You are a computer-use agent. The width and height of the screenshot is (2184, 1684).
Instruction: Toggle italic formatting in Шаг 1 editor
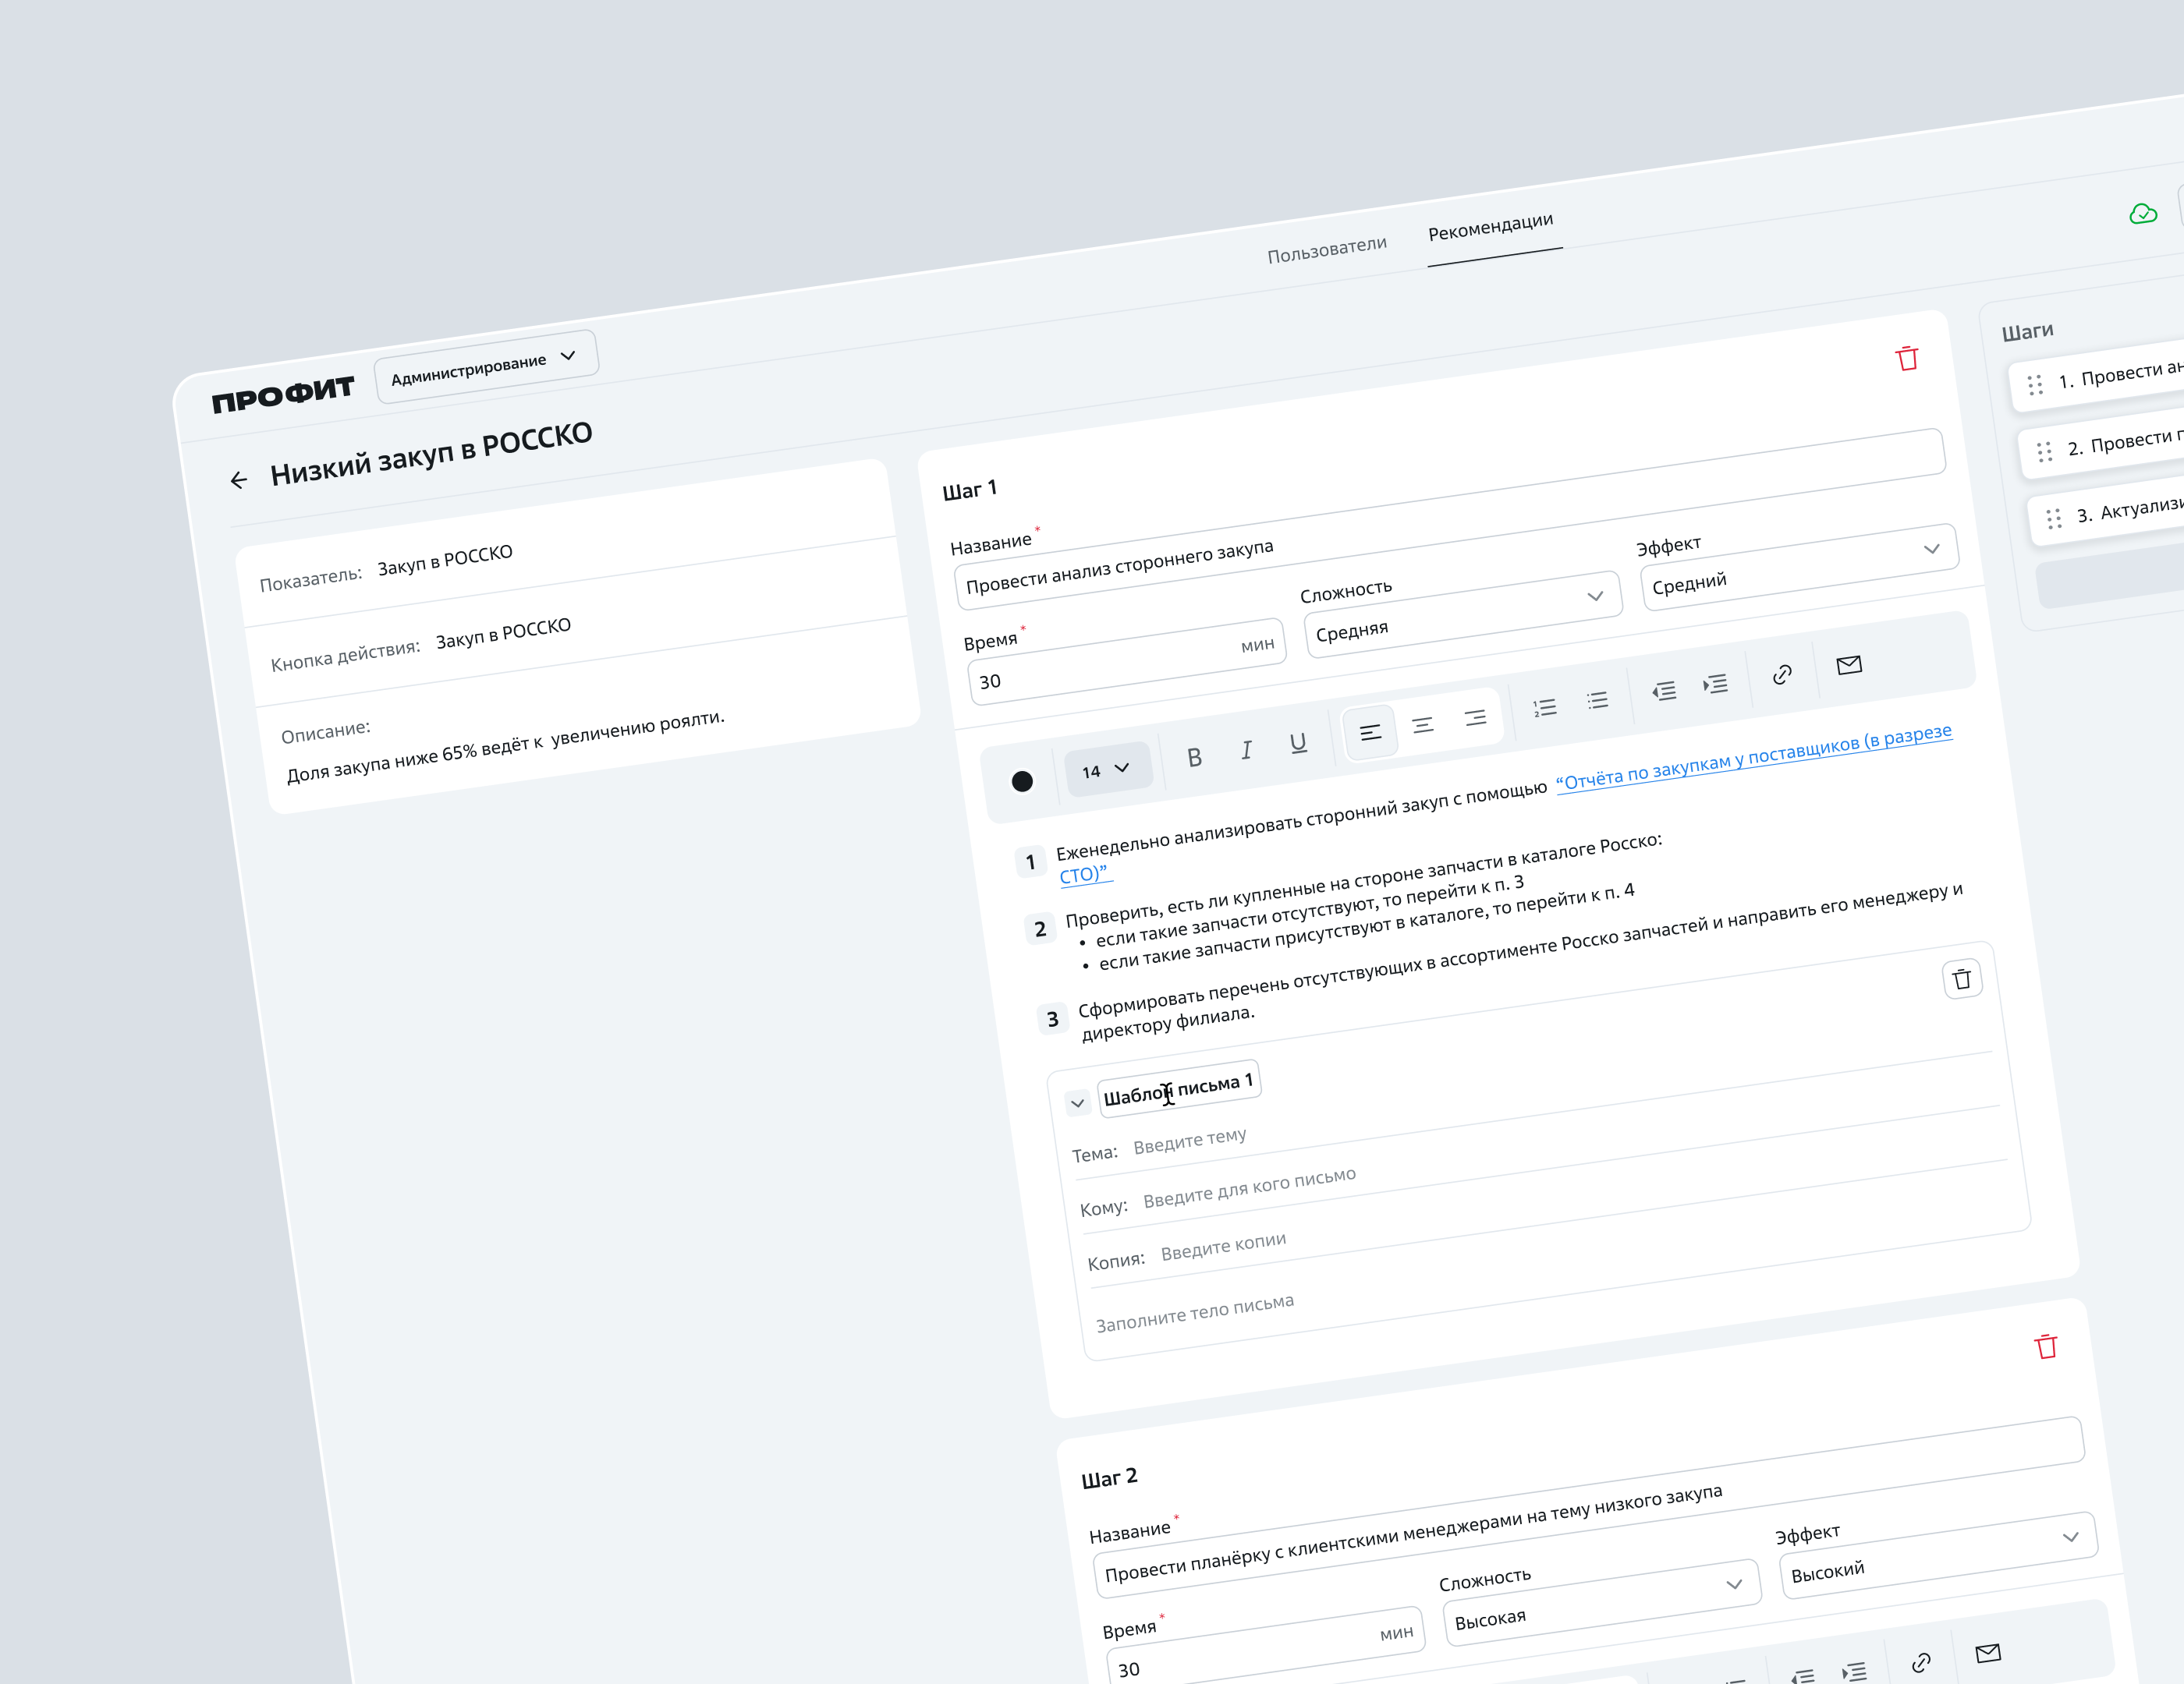point(1246,751)
